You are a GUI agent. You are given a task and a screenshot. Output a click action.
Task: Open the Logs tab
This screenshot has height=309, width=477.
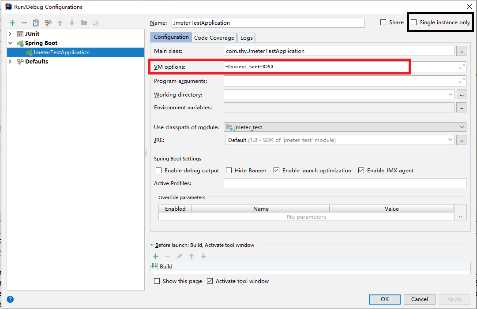(246, 37)
